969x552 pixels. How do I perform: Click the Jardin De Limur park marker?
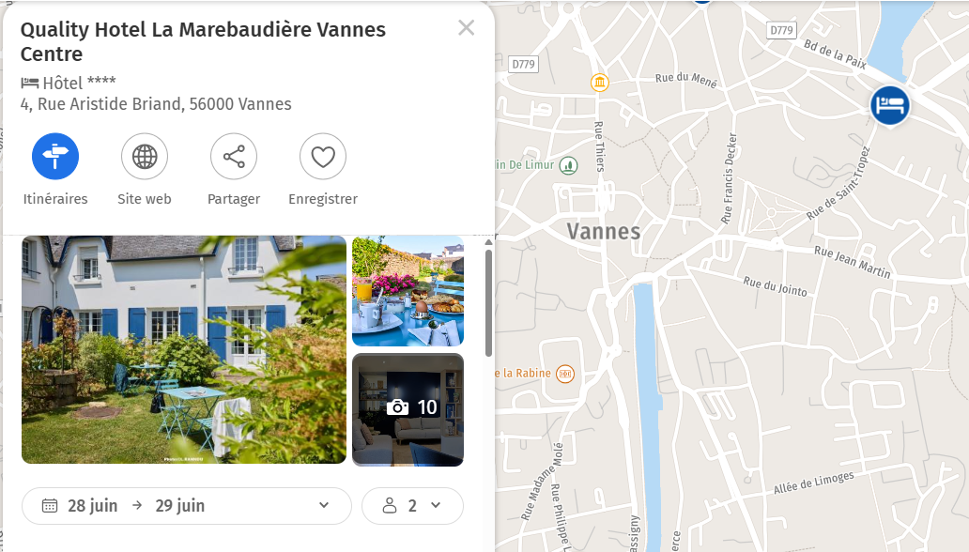[569, 165]
